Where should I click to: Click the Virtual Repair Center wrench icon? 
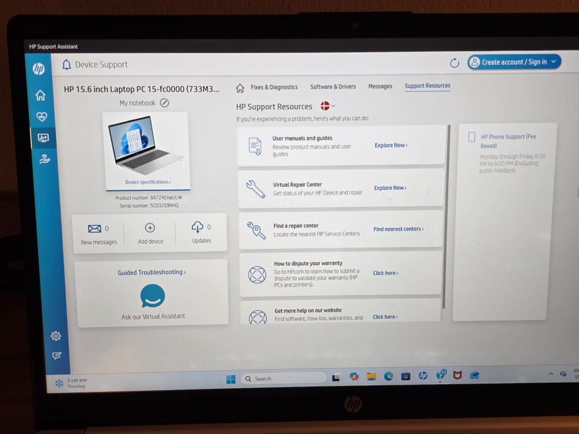click(256, 189)
